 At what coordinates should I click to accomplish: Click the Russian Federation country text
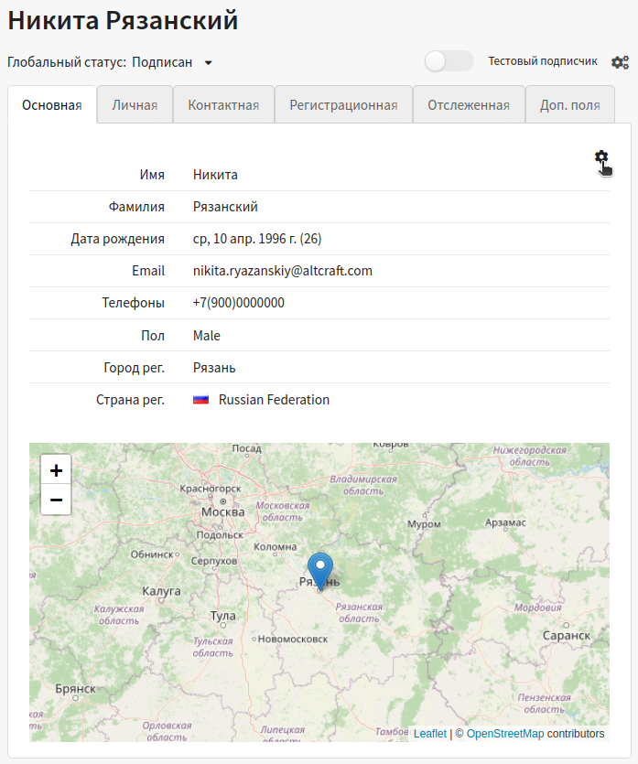click(x=274, y=400)
